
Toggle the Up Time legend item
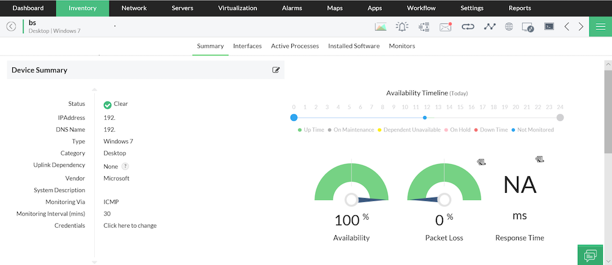tap(311, 130)
